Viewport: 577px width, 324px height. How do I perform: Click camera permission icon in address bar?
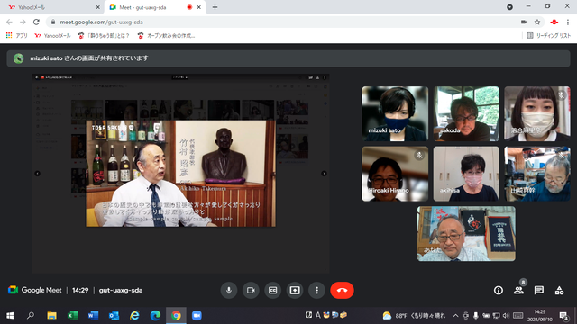524,22
